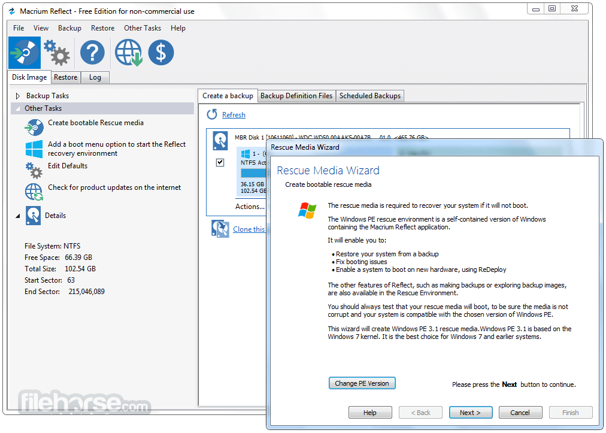Image resolution: width=606 pixels, height=433 pixels.
Task: Click the Change PE Version button
Action: click(x=362, y=383)
